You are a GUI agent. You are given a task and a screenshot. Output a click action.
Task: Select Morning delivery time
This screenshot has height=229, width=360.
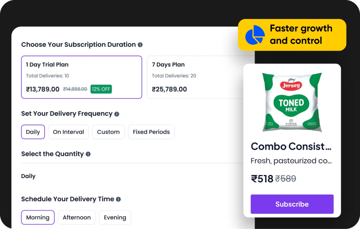[37, 217]
